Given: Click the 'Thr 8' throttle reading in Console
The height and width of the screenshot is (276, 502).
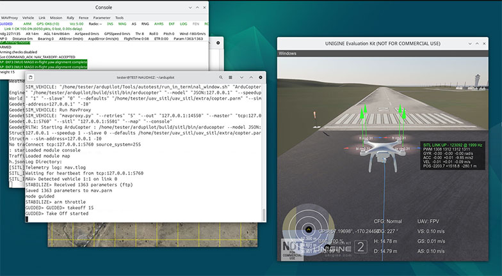Looking at the screenshot, I should (140, 33).
